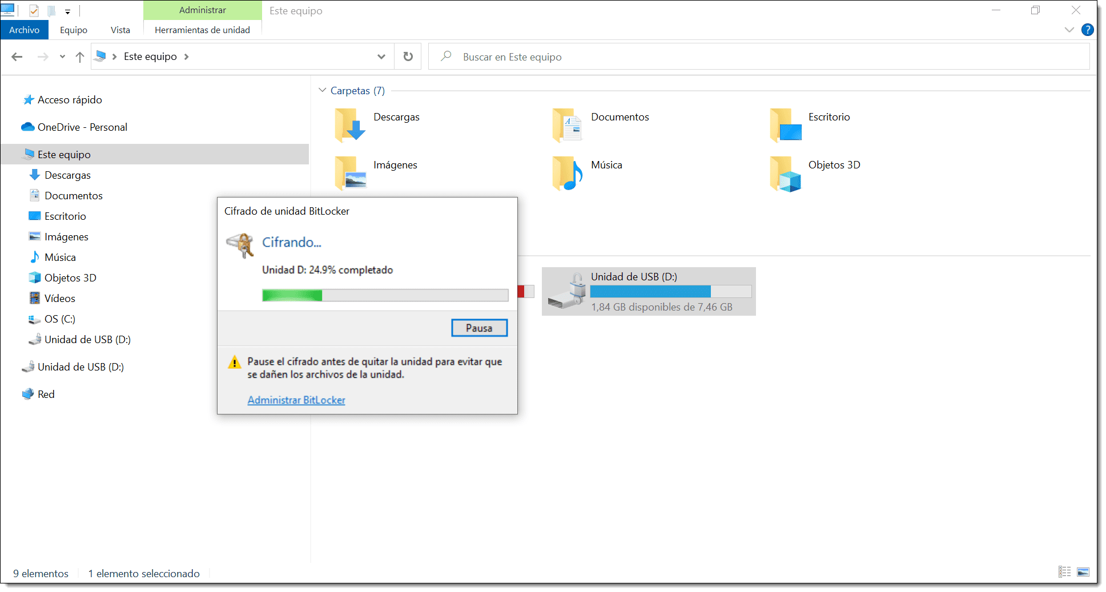Viewport: 1106px width, 592px height.
Task: Switch to the Equipo ribbon tab
Action: pyautogui.click(x=74, y=30)
